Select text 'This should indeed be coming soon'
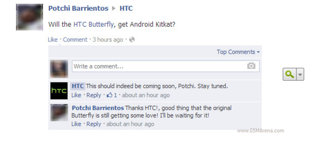This screenshot has width=309, height=141. pyautogui.click(x=131, y=86)
